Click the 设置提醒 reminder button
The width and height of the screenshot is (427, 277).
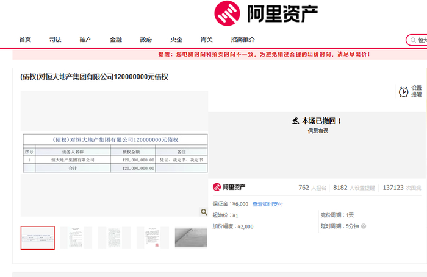click(x=416, y=91)
